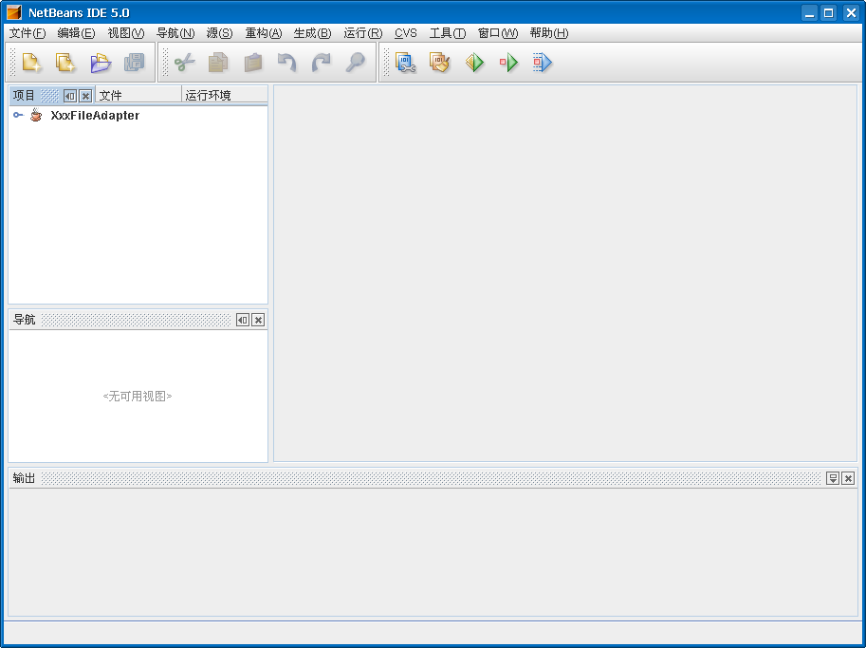Click the <无可用视图> placeholder text
This screenshot has width=866, height=648.
[138, 396]
